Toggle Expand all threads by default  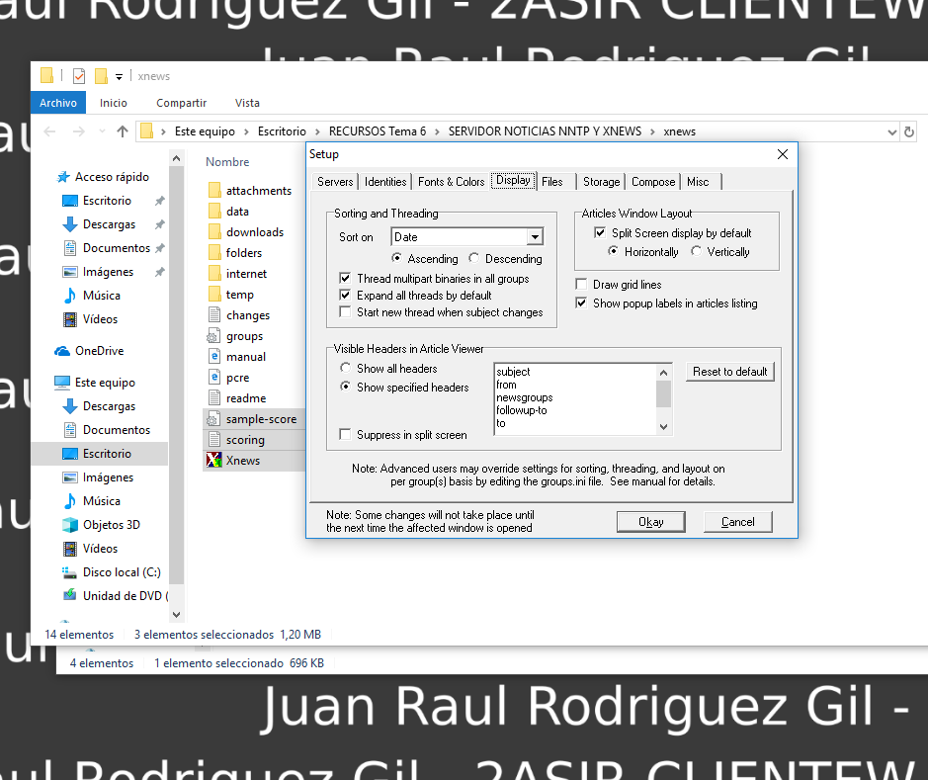pos(345,295)
